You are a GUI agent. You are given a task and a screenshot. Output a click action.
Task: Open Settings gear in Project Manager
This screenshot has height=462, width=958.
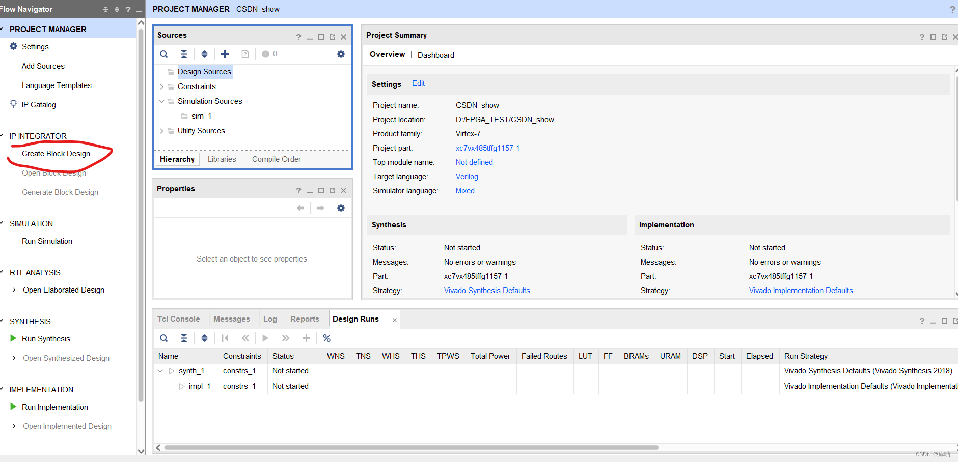click(14, 46)
